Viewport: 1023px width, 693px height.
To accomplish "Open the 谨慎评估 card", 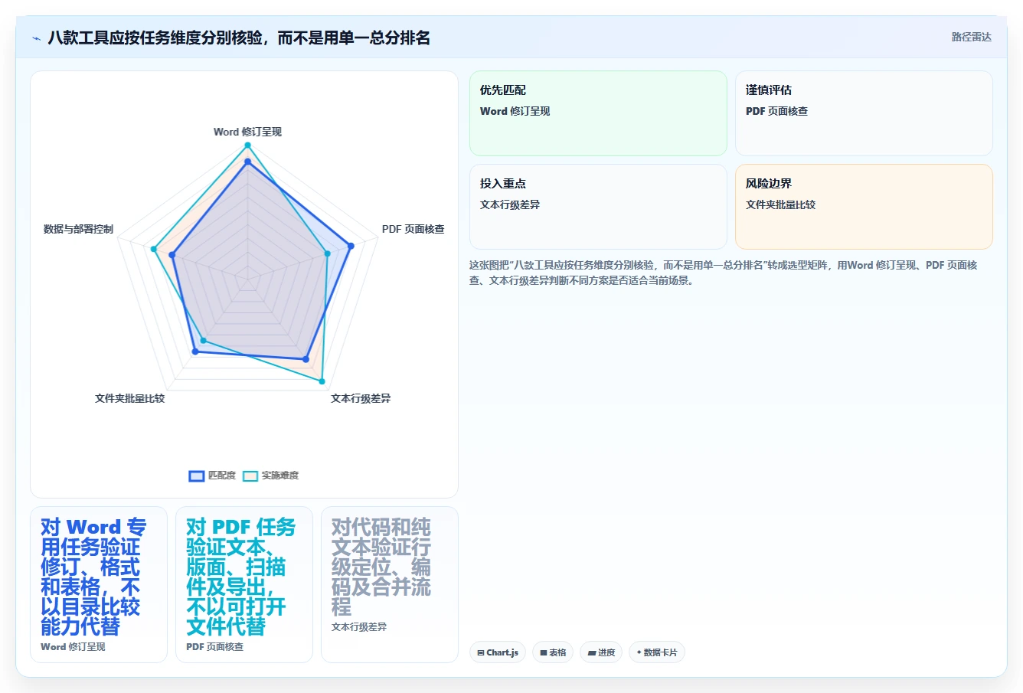I will click(864, 113).
